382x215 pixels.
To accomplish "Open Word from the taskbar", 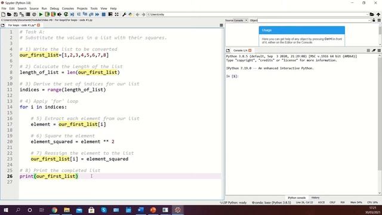I will pyautogui.click(x=141, y=210).
